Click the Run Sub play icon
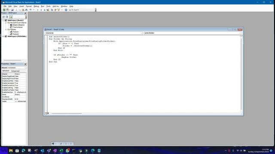The image size is (275, 154). (x=38, y=10)
